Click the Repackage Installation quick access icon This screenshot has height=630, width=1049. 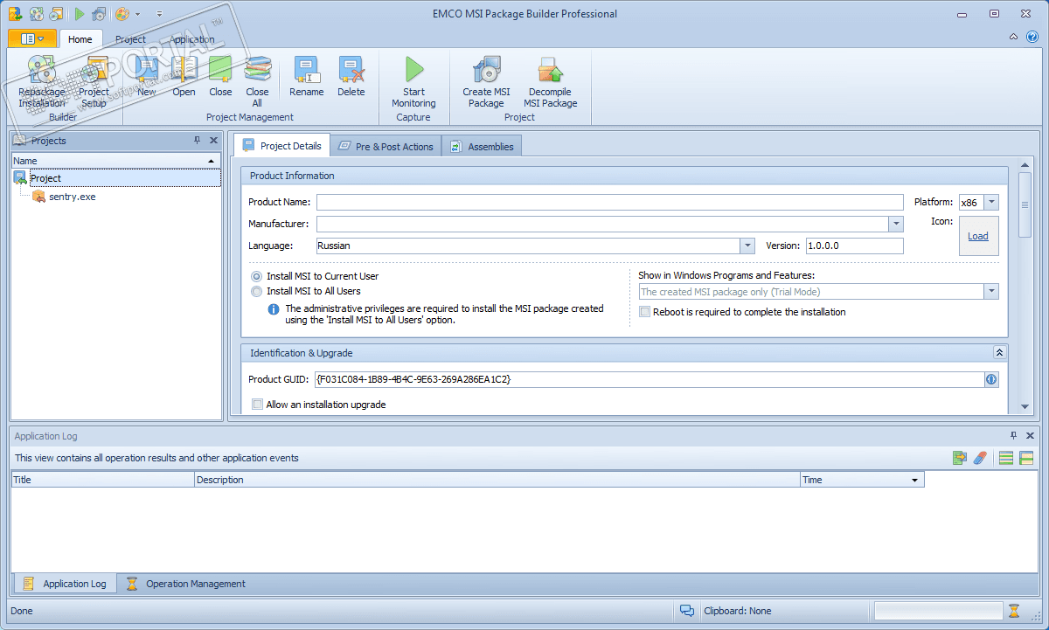coord(36,14)
